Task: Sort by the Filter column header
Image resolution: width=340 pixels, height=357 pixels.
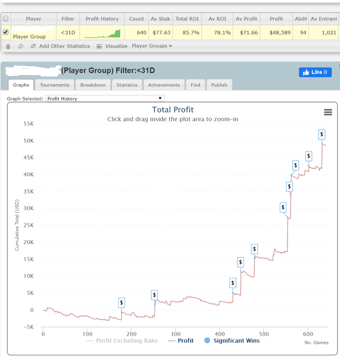Action: [68, 19]
